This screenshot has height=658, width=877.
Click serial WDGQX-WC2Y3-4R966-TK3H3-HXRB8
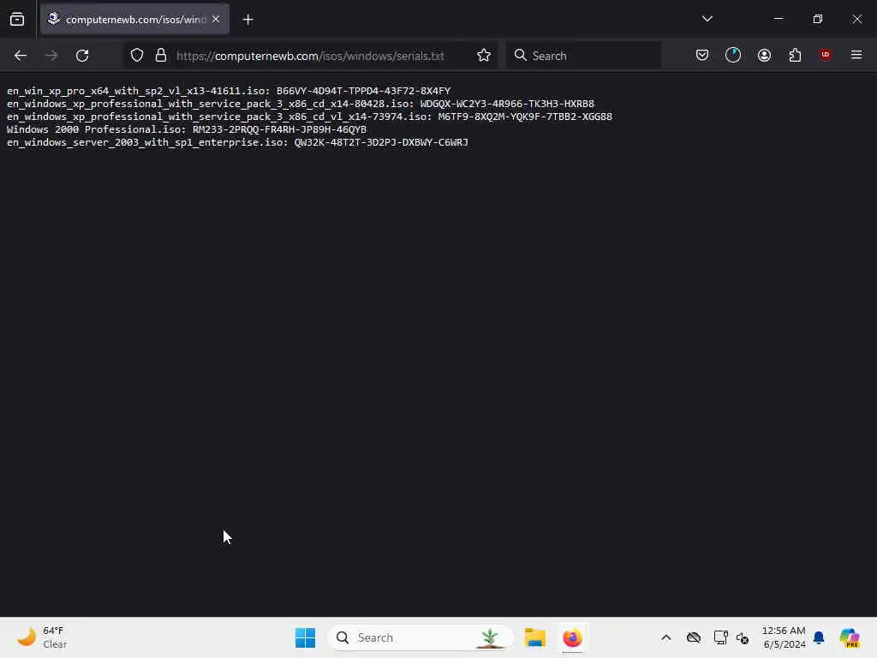(x=507, y=104)
